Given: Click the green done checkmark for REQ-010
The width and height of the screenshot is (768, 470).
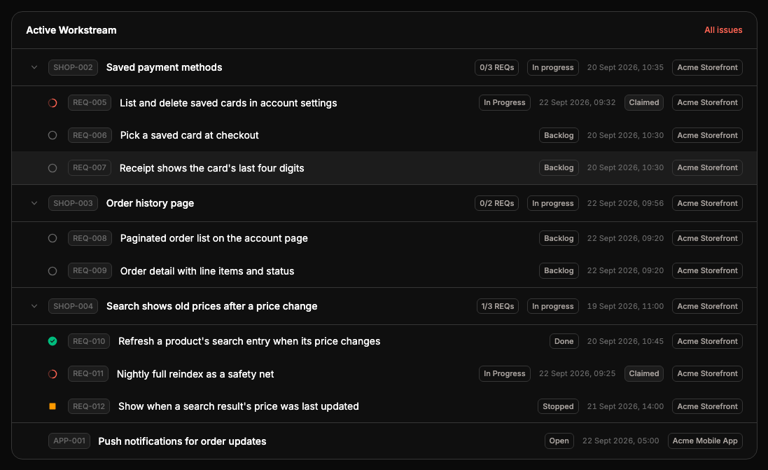Looking at the screenshot, I should tap(53, 341).
